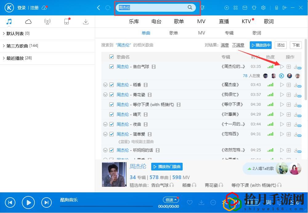Screen dimensions: 308x213
Task: Expand versions of 简单爱 row
Action: (105, 134)
